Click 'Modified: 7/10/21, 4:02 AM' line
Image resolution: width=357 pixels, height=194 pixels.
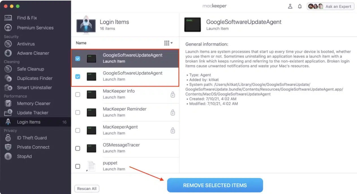(212, 104)
